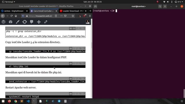The image size is (185, 104).
Task: Open the Firefox hamburger menu
Action: click(x=90, y=16)
